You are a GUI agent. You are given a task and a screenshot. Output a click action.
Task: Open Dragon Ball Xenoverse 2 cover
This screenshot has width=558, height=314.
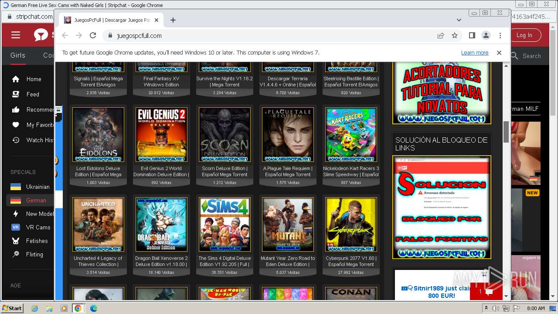161,225
